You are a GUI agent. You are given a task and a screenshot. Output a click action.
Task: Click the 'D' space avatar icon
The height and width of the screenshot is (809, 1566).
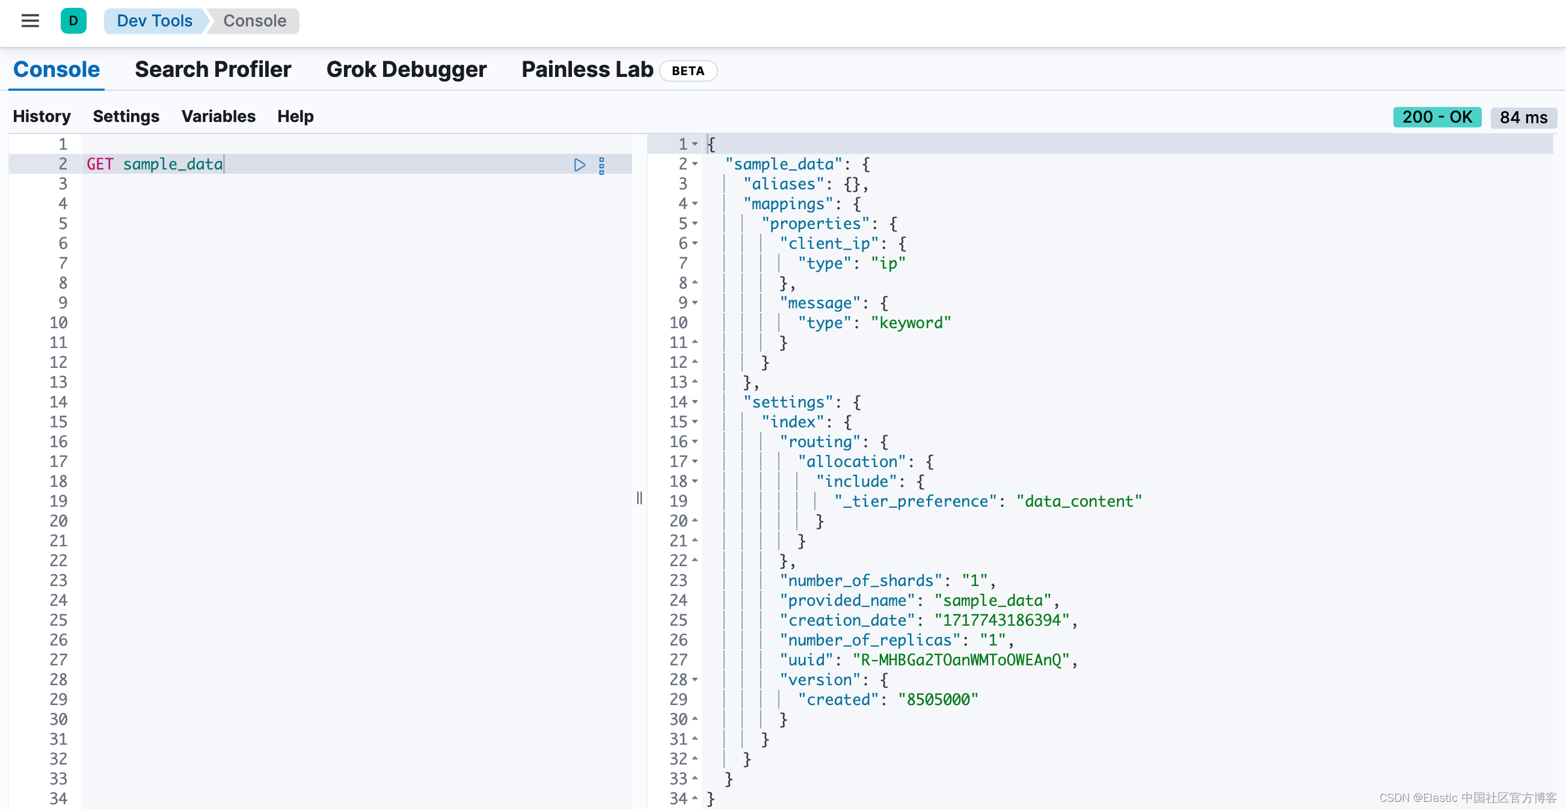[73, 20]
